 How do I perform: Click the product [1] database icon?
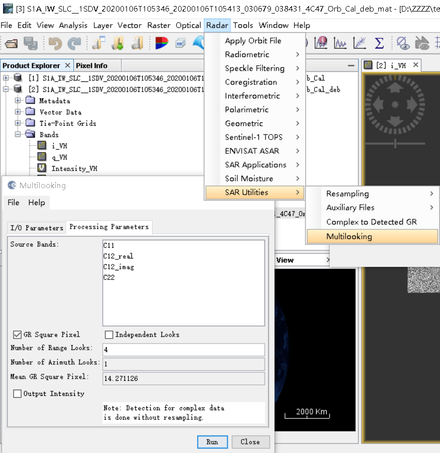[x=18, y=77]
